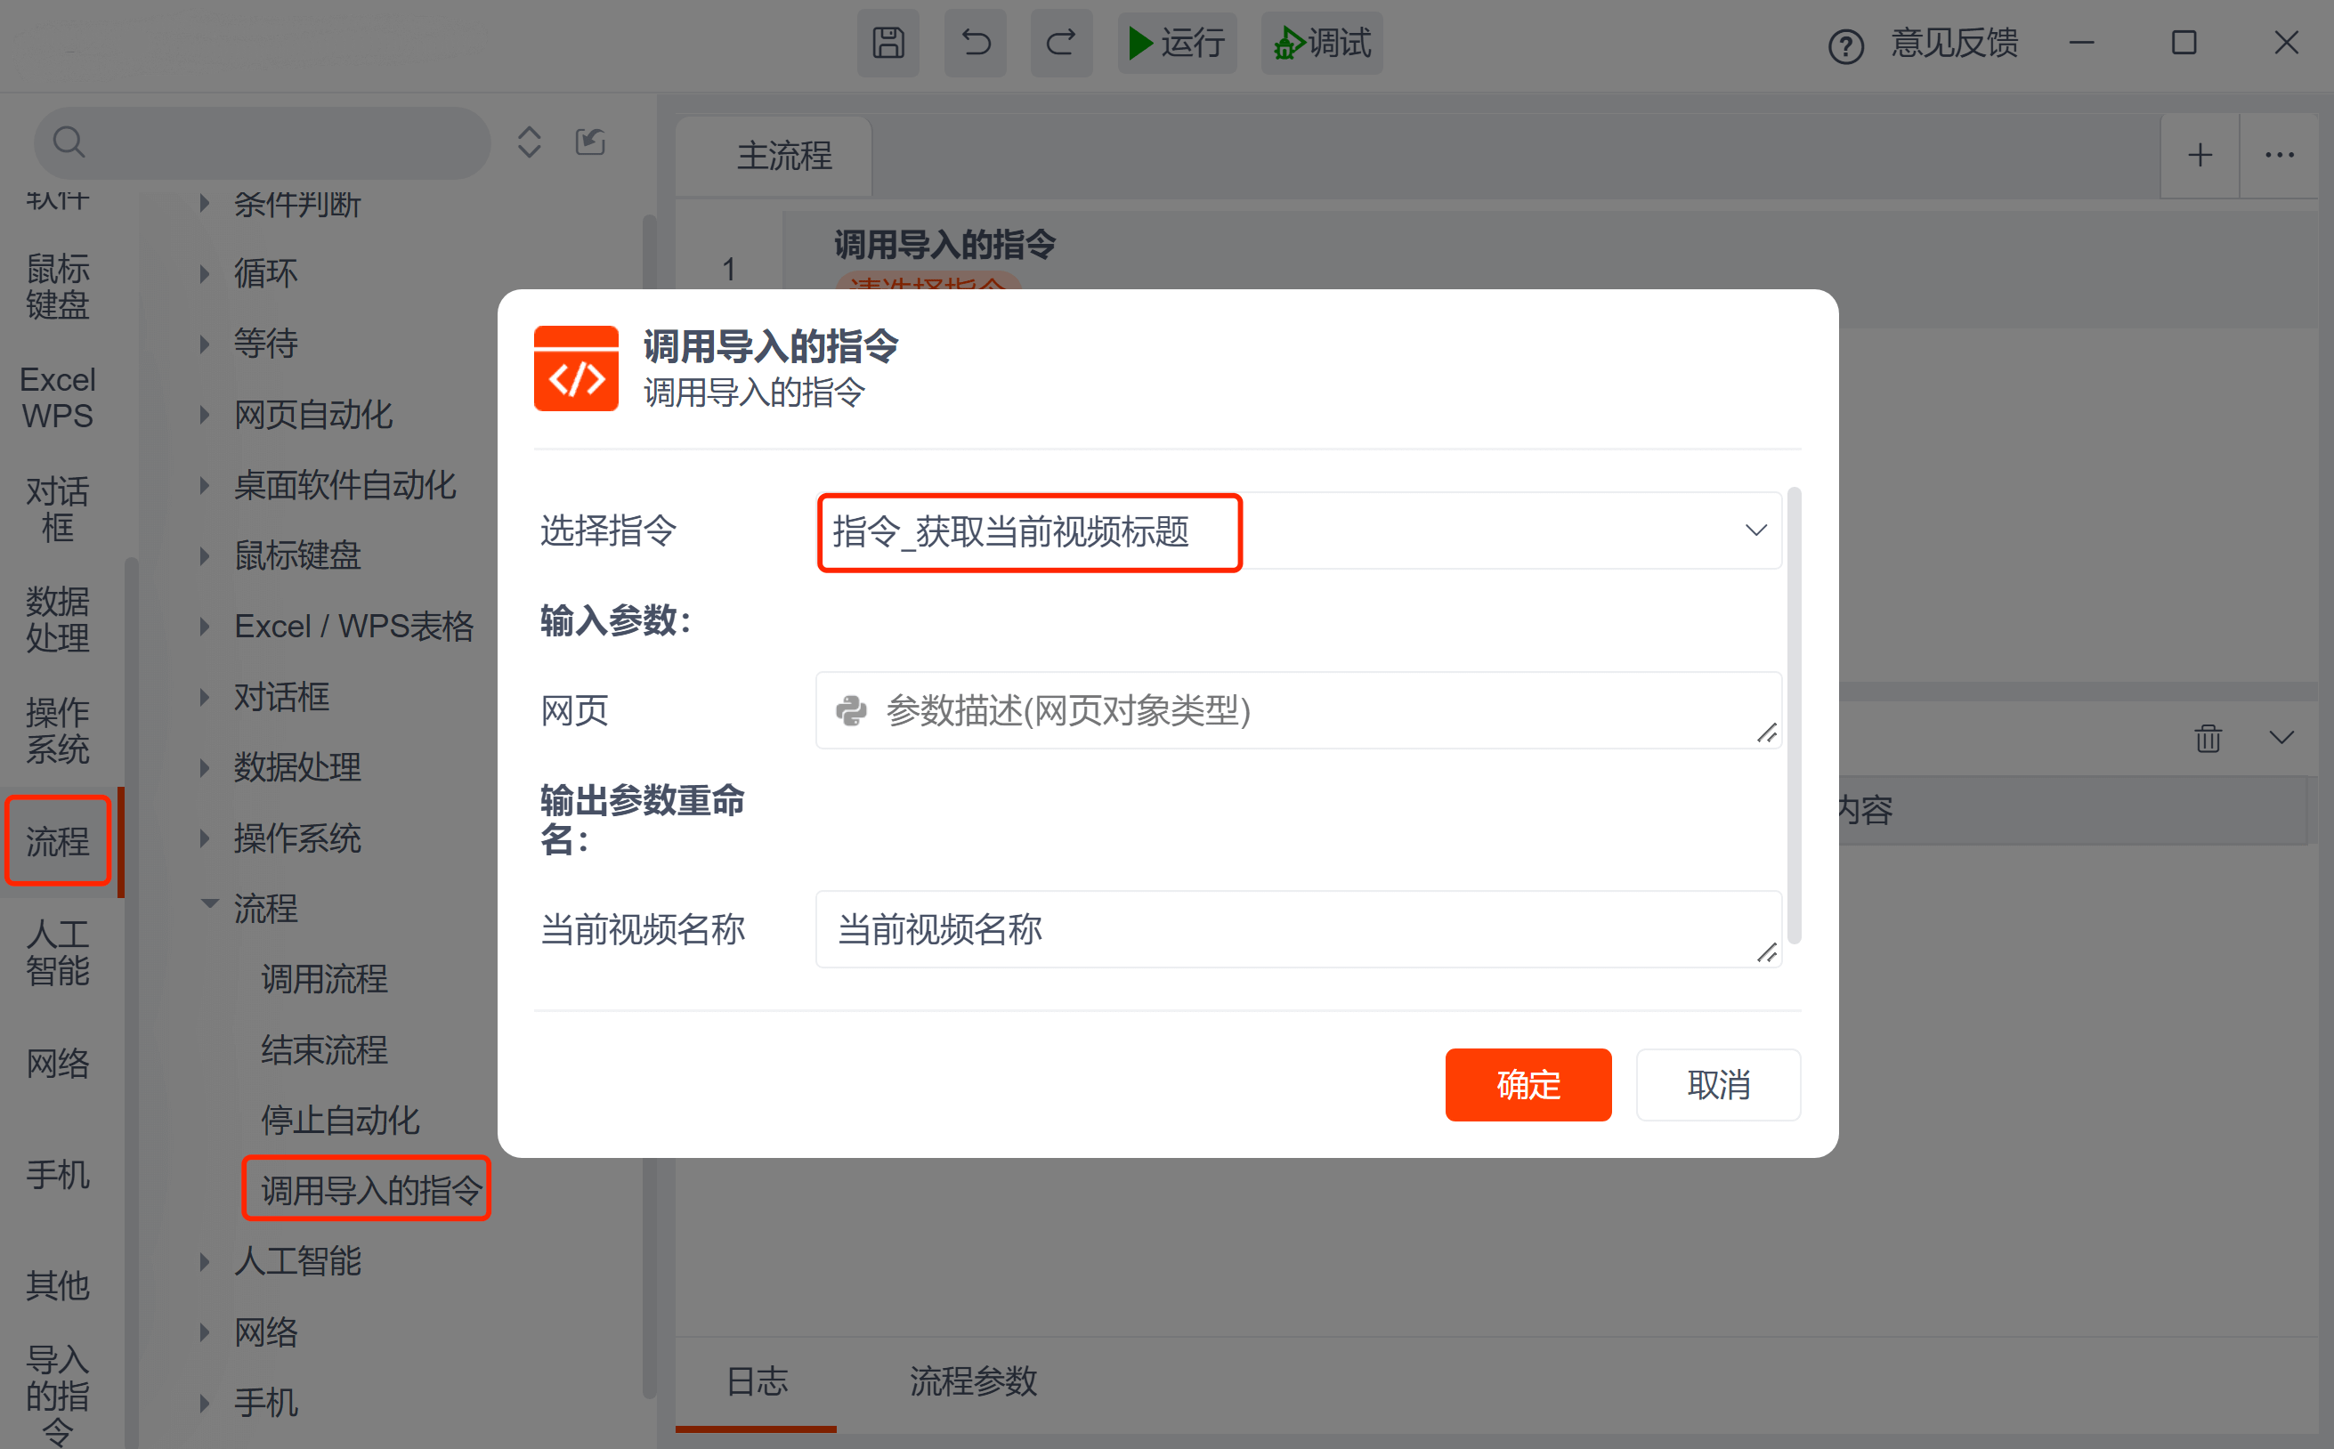
Task: Switch to the 流程参数 tab
Action: coord(973,1381)
